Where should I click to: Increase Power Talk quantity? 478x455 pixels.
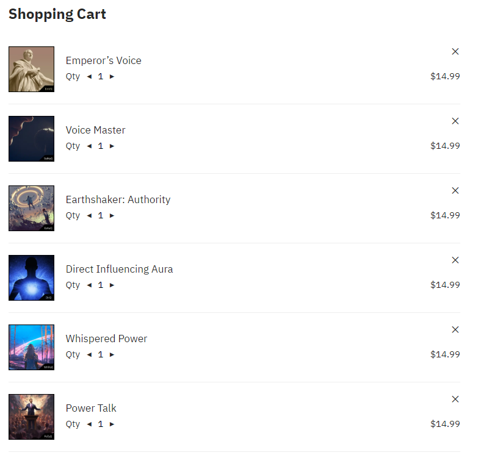click(112, 424)
